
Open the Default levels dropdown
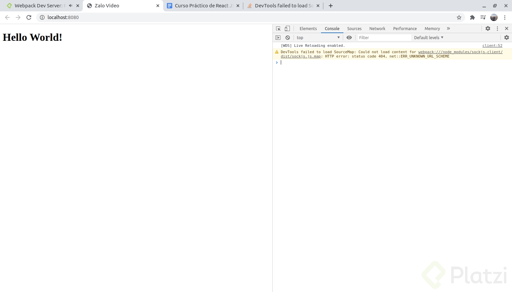click(428, 37)
